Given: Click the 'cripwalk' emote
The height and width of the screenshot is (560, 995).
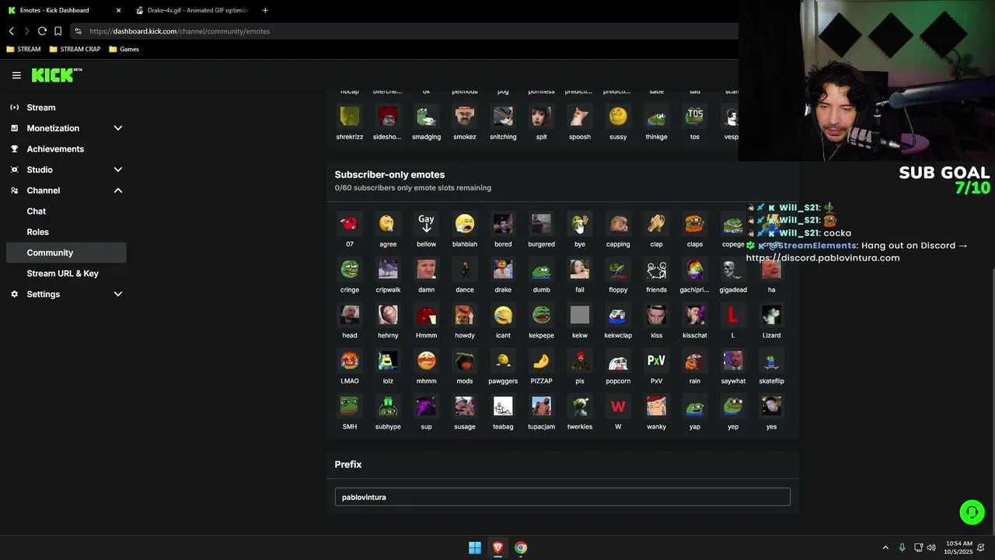Looking at the screenshot, I should pyautogui.click(x=388, y=270).
